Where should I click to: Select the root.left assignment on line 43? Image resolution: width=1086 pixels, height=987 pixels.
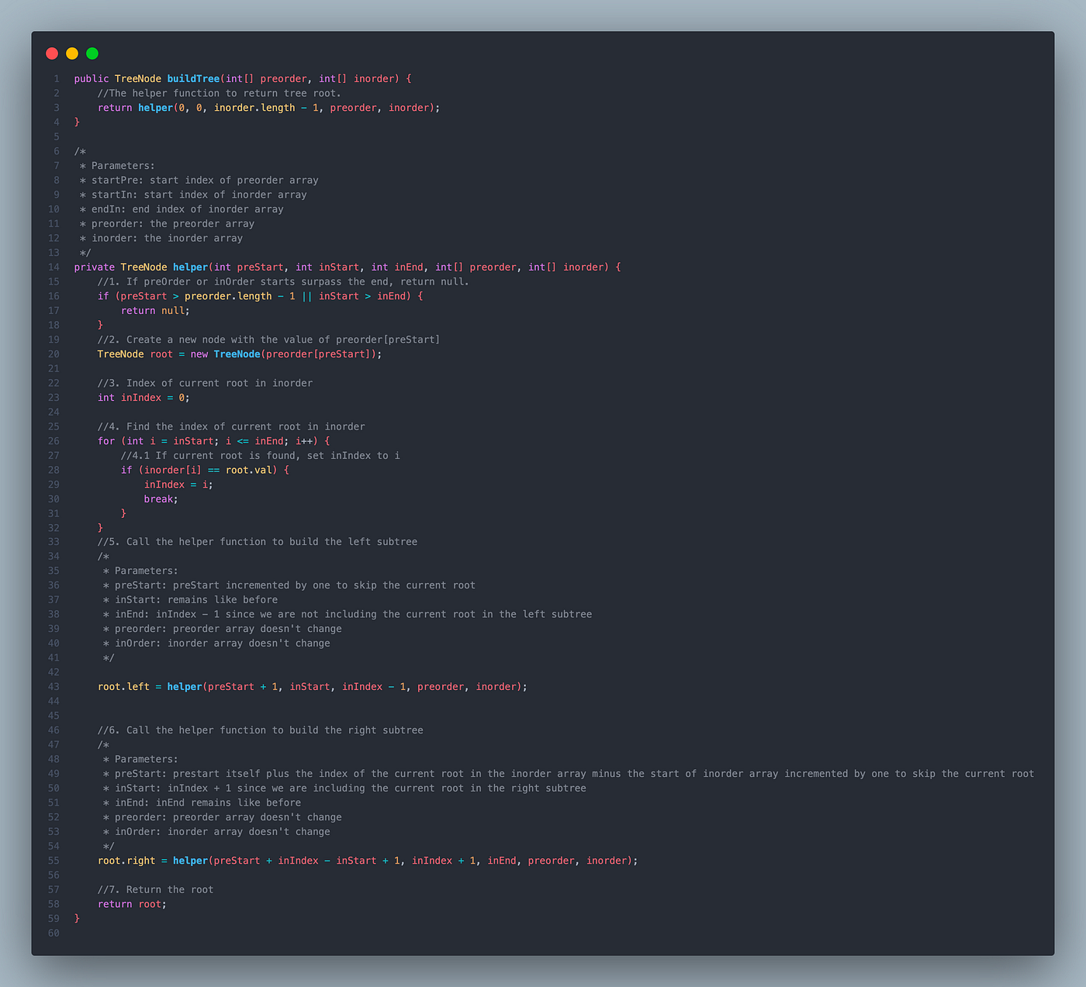pos(124,687)
